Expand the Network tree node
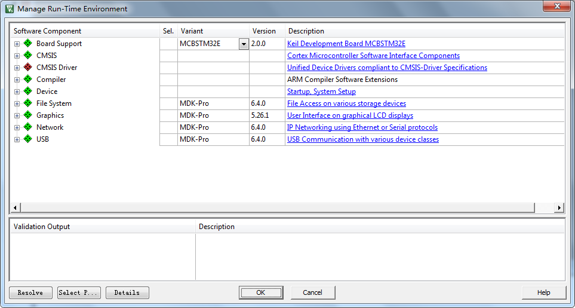The width and height of the screenshot is (575, 308). point(17,128)
